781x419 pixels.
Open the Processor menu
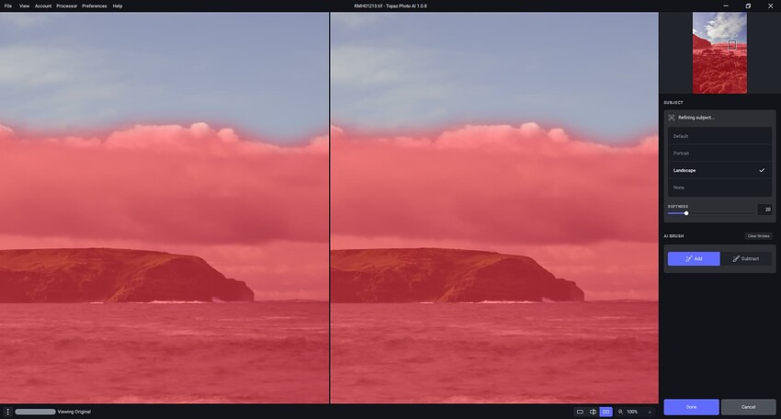[67, 6]
